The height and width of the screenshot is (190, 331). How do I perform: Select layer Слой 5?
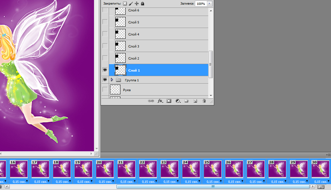coord(159,22)
